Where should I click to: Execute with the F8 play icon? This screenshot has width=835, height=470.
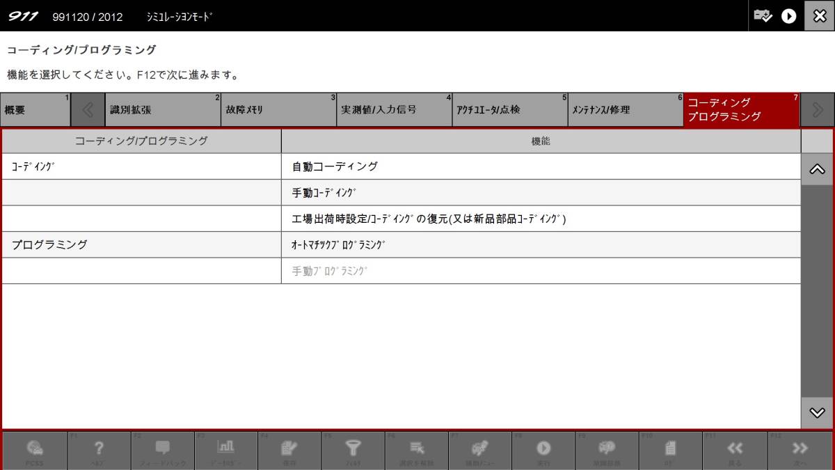tap(543, 449)
